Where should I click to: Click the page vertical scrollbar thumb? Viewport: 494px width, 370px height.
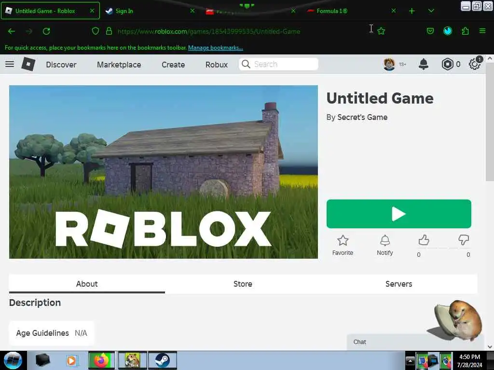click(x=490, y=121)
